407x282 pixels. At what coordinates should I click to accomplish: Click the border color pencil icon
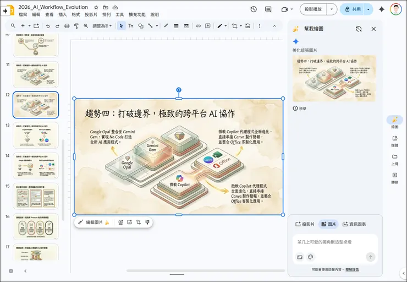166,26
